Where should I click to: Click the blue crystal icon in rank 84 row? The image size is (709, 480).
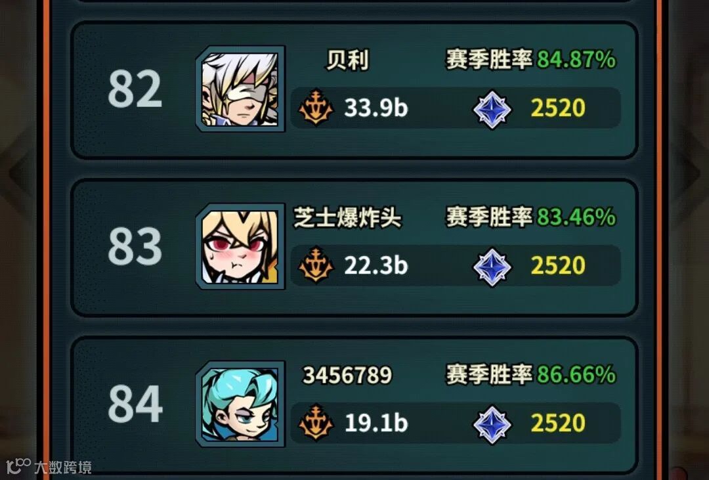coord(492,424)
